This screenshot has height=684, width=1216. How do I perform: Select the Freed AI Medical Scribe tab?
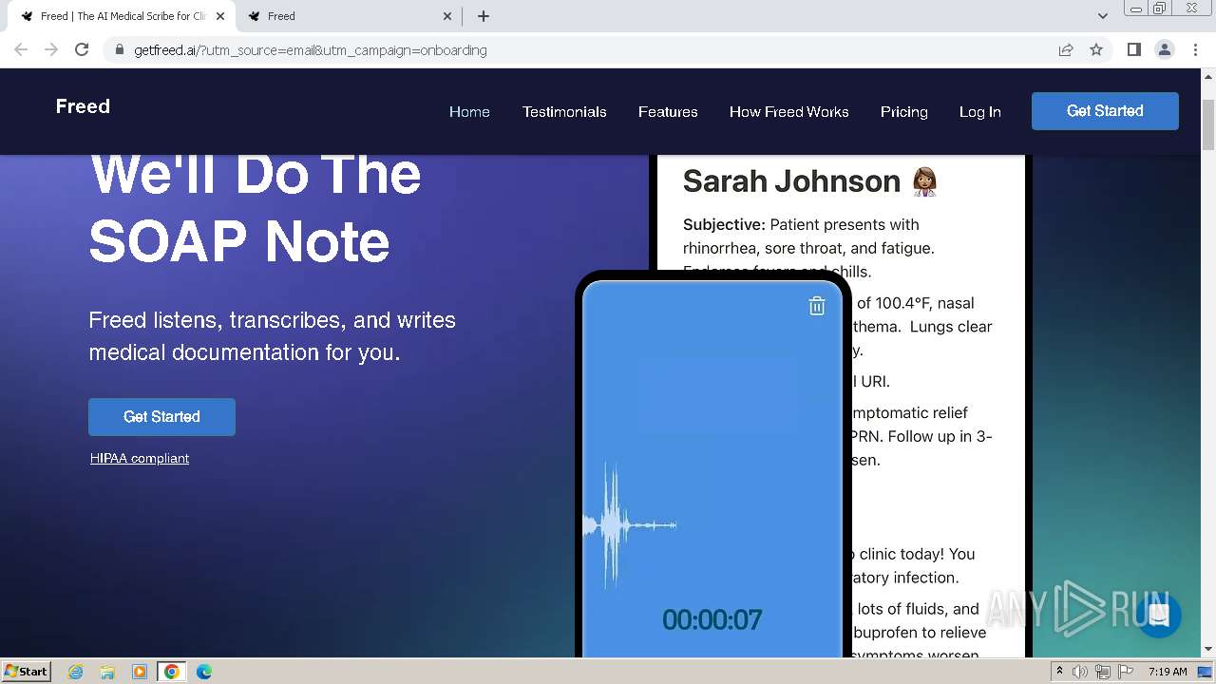(x=122, y=16)
